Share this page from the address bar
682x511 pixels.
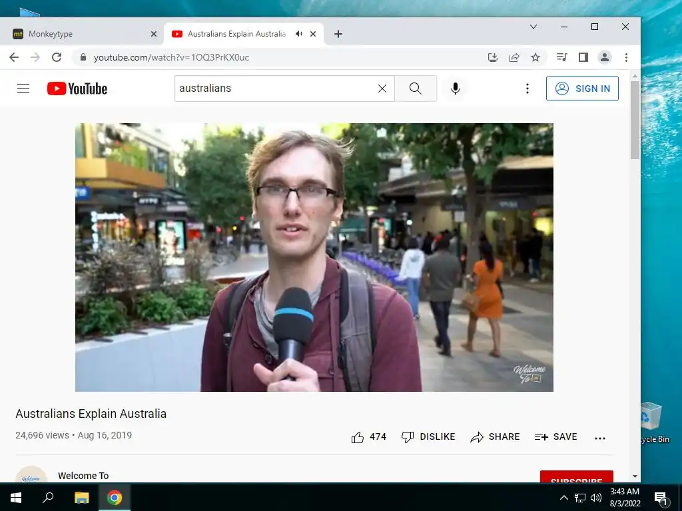[514, 57]
